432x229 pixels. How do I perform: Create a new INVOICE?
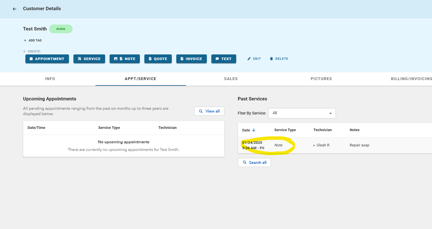pyautogui.click(x=191, y=59)
